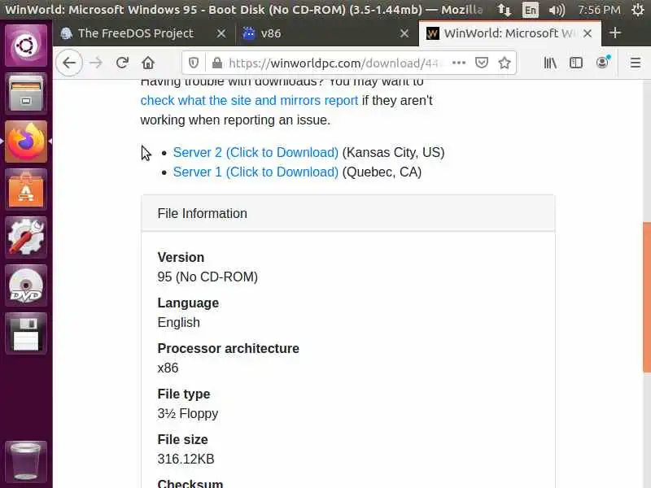Open the Files manager from the dock
The width and height of the screenshot is (651, 488).
pos(26,94)
